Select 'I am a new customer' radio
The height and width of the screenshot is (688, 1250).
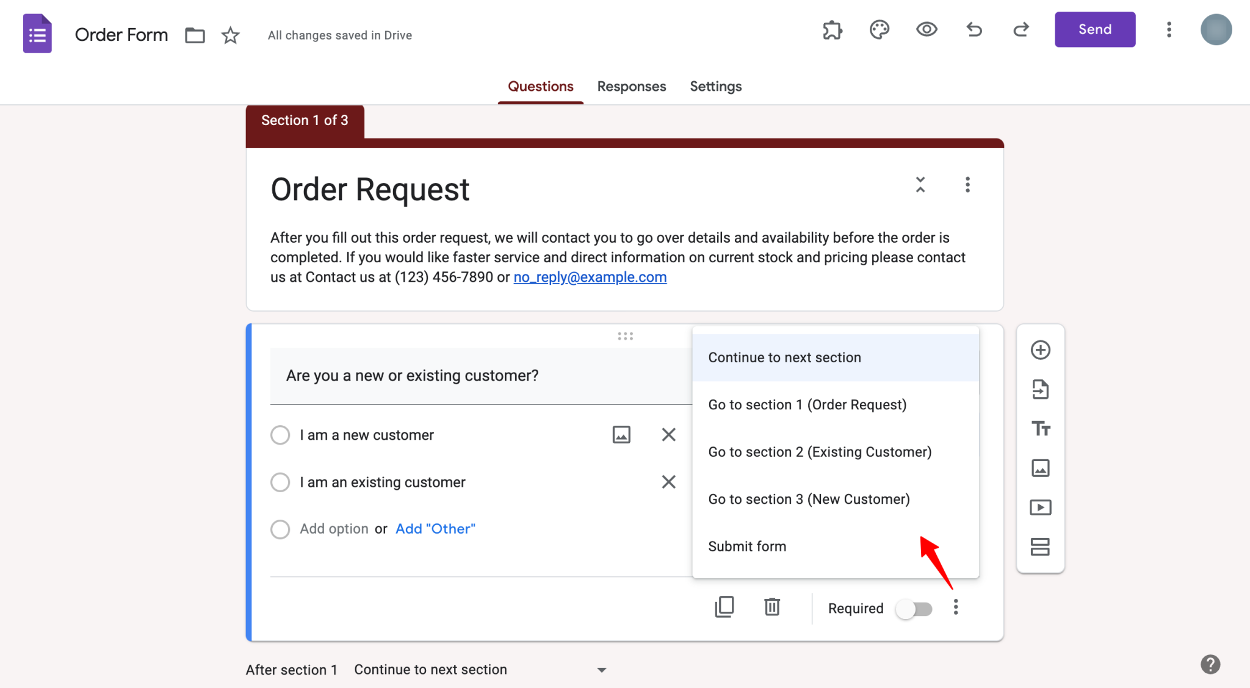pyautogui.click(x=280, y=435)
